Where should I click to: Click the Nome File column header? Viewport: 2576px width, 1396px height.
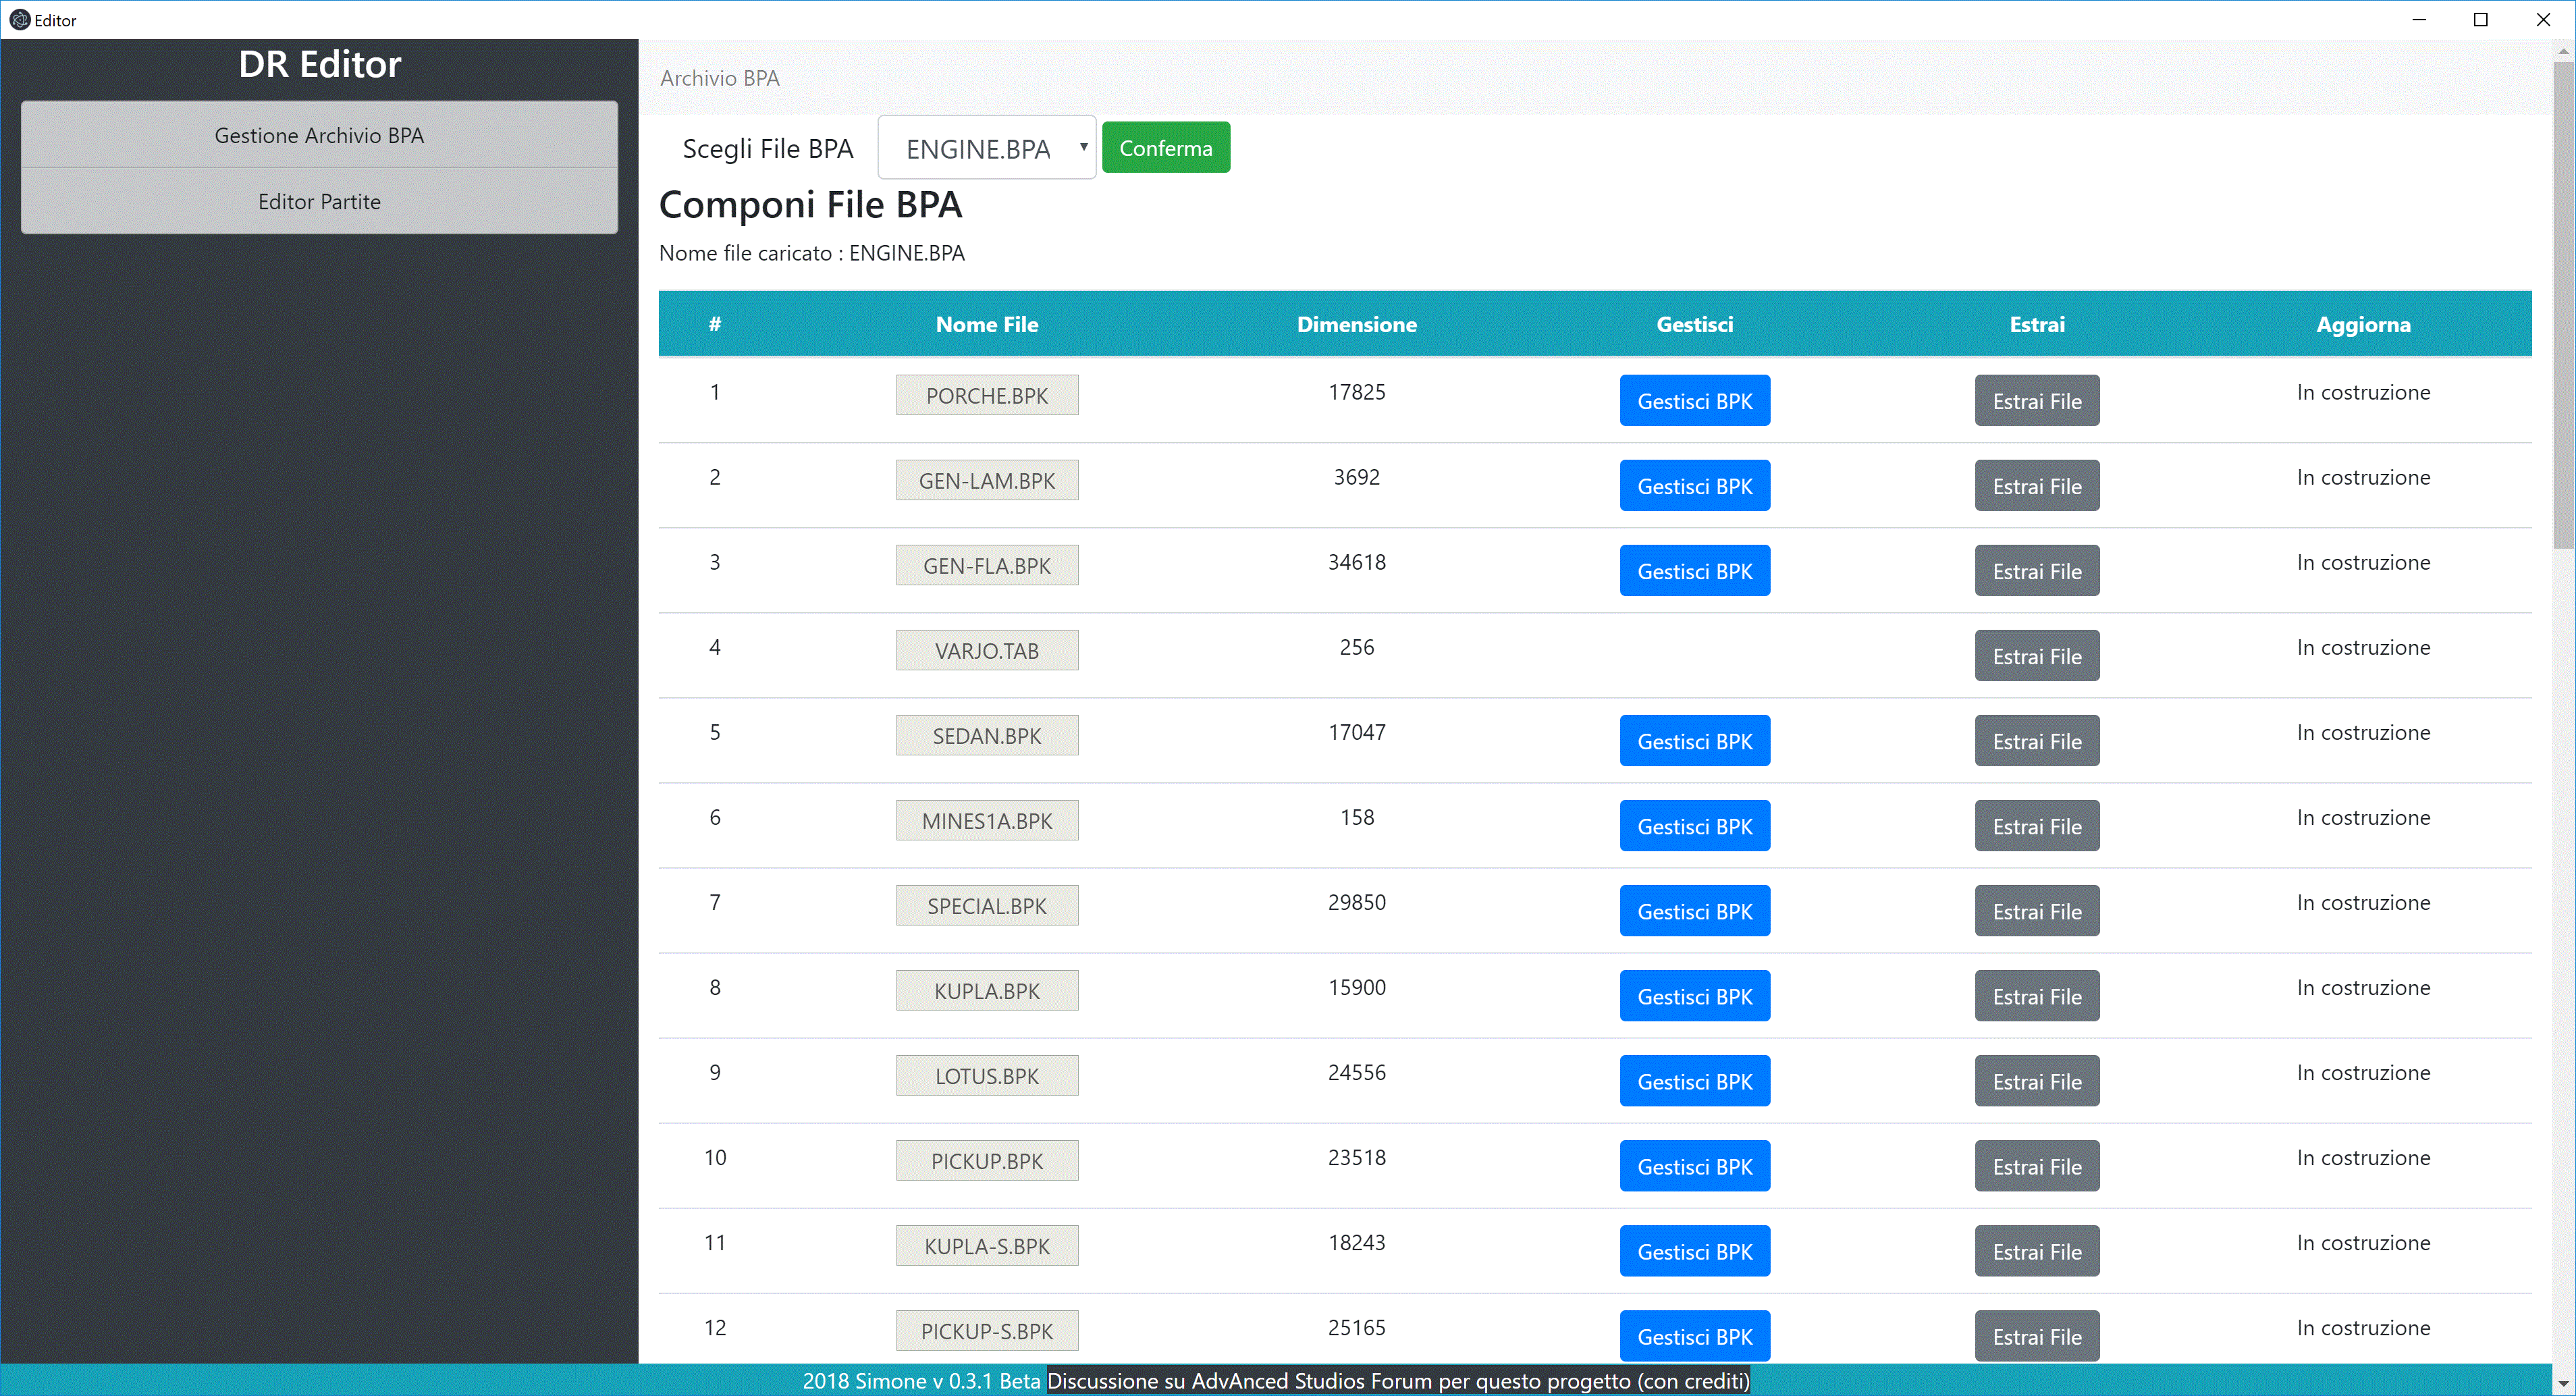[x=986, y=324]
